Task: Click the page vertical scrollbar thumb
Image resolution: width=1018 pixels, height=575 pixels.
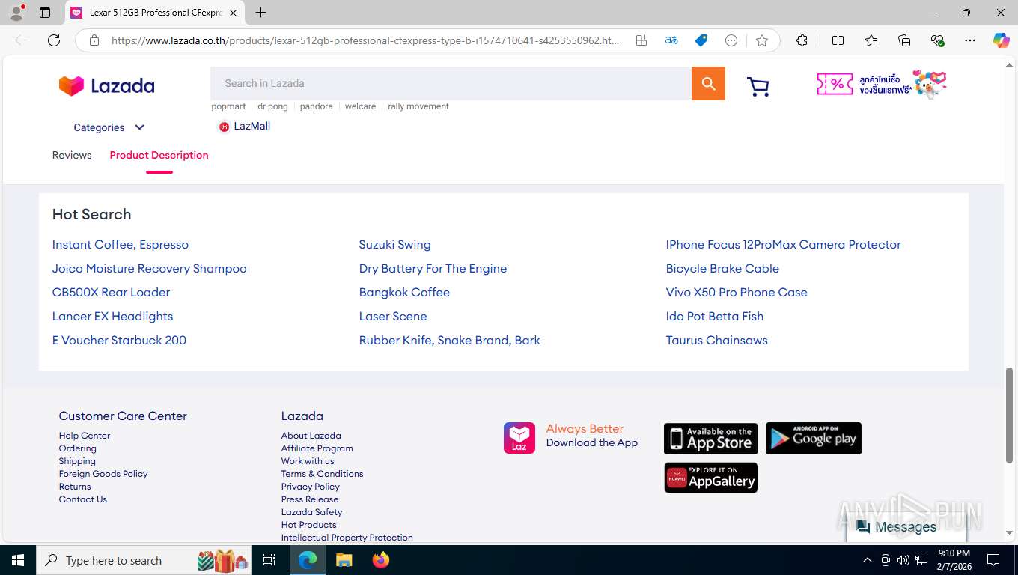Action: (x=1009, y=415)
